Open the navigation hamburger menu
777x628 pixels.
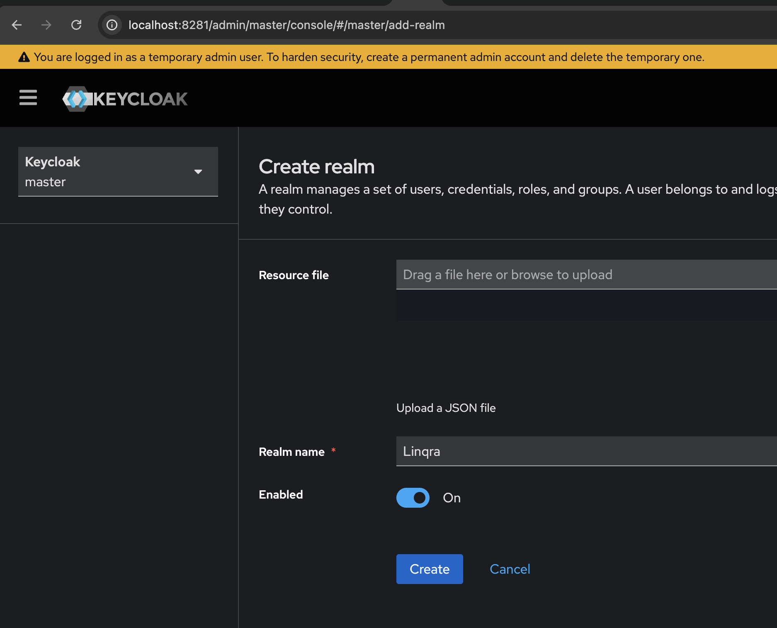pos(28,98)
